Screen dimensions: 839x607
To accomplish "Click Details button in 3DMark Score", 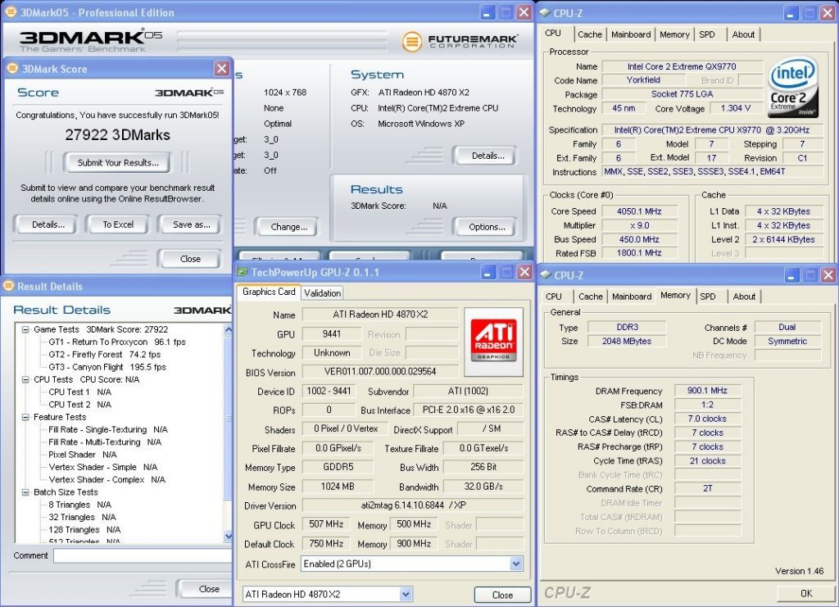I will pos(48,224).
